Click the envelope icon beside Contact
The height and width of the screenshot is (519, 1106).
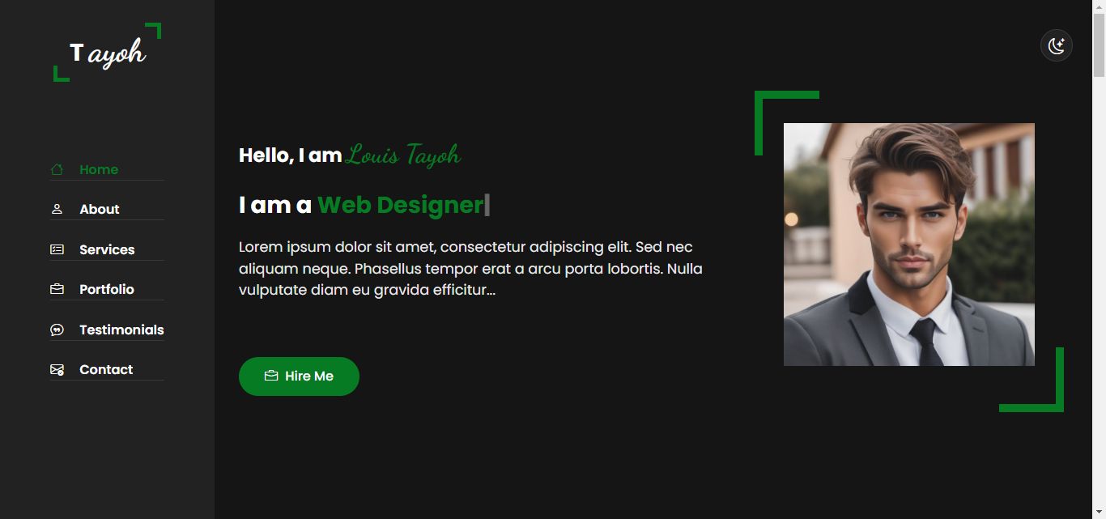[x=57, y=369]
